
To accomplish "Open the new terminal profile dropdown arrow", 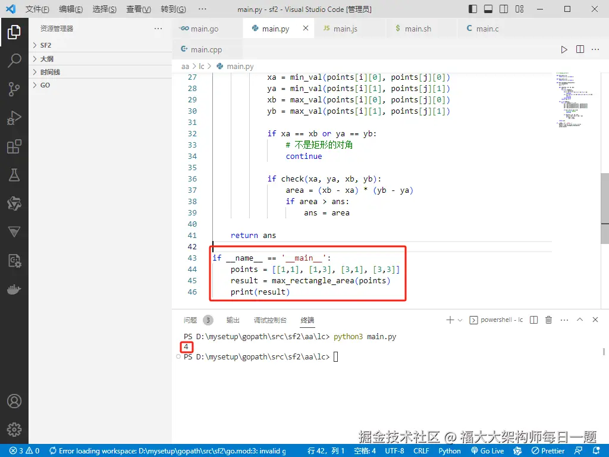I will (x=460, y=320).
